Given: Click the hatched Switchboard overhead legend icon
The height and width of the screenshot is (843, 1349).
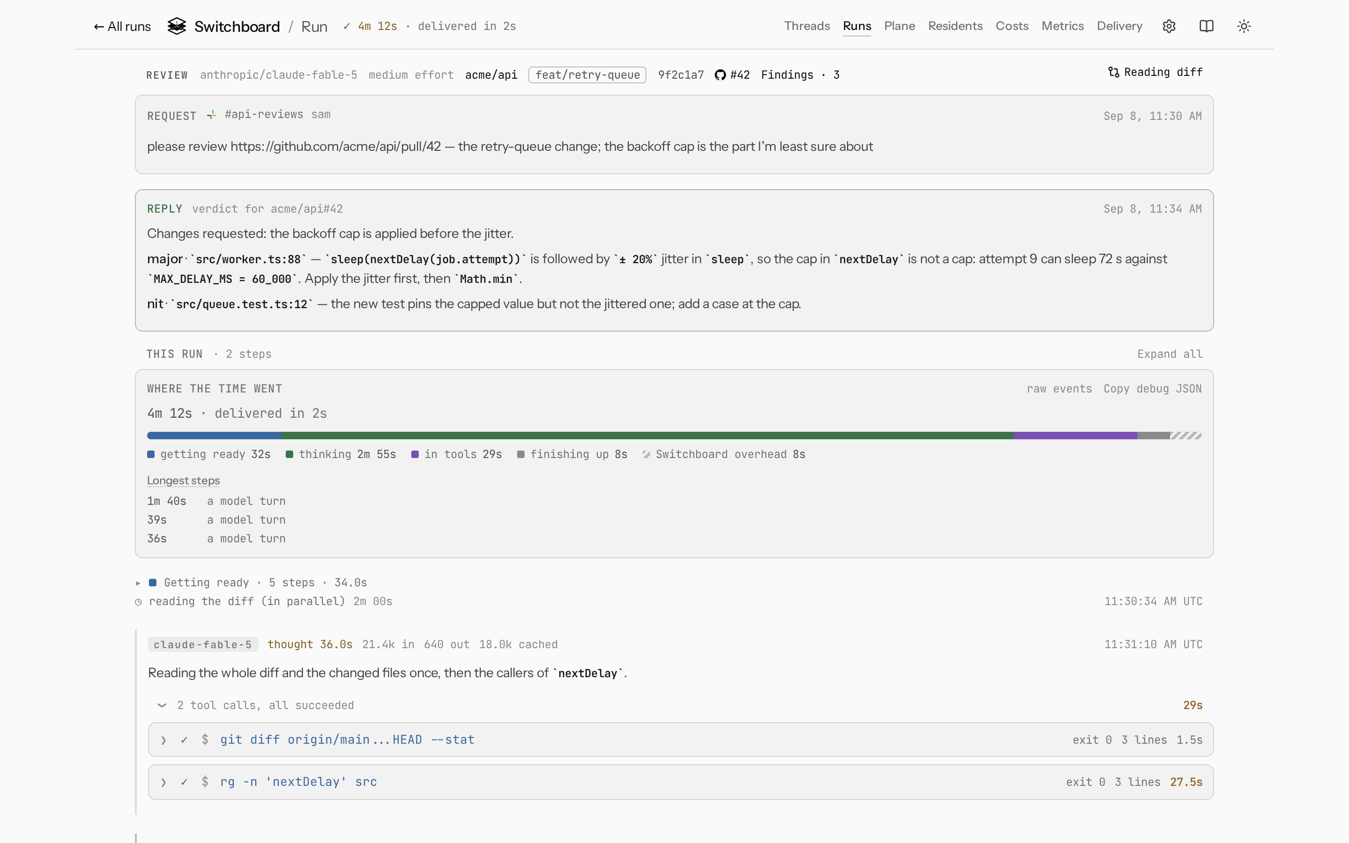Looking at the screenshot, I should point(646,454).
